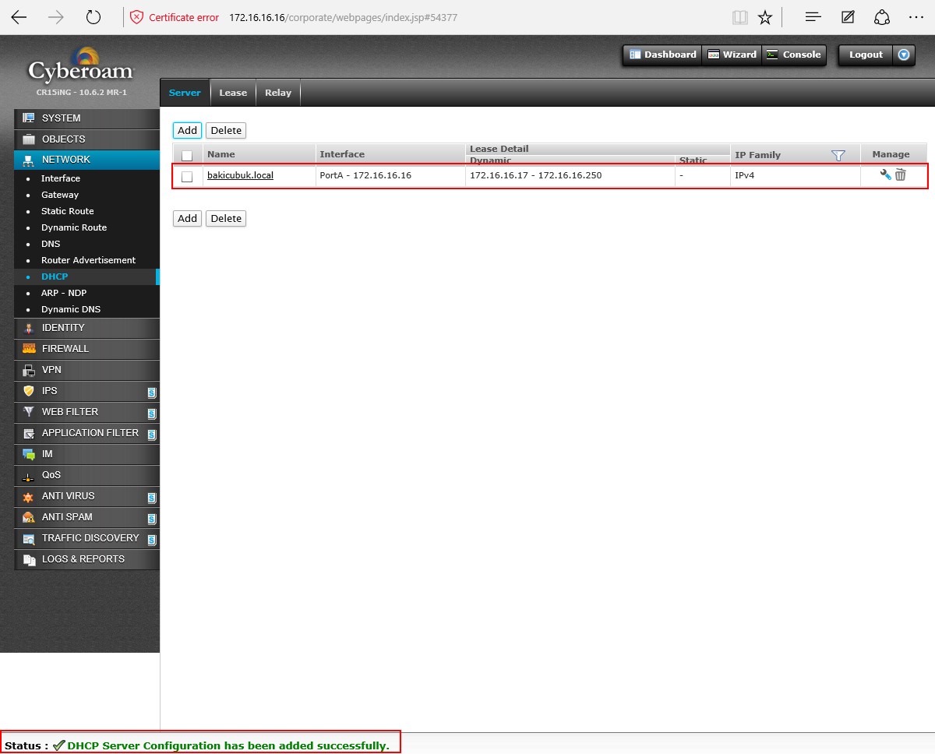Add page to favorites star icon
This screenshot has width=935, height=754.
point(765,17)
